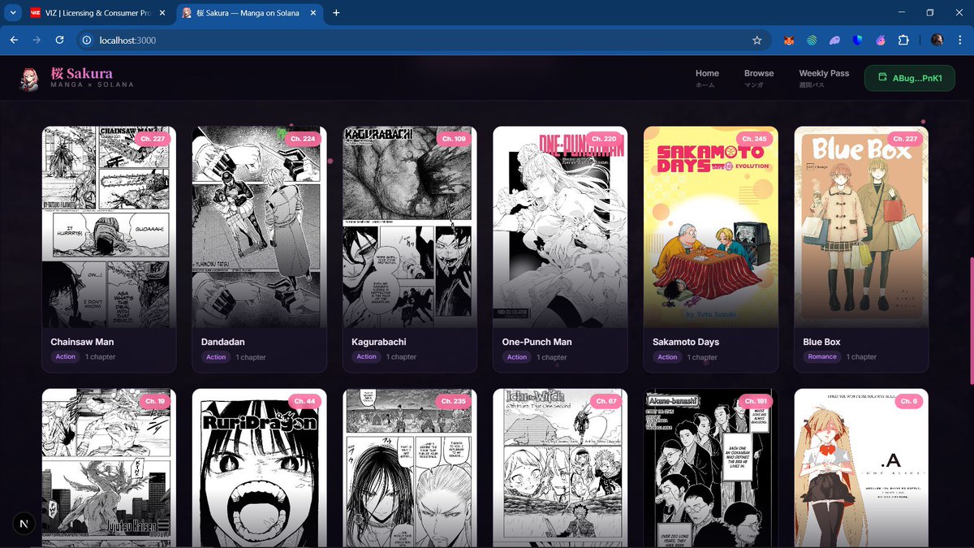Image resolution: width=974 pixels, height=548 pixels.
Task: Open the tab search dropdown arrow
Action: [x=11, y=12]
